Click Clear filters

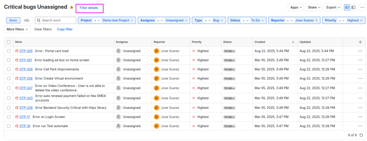pyautogui.click(x=43, y=29)
